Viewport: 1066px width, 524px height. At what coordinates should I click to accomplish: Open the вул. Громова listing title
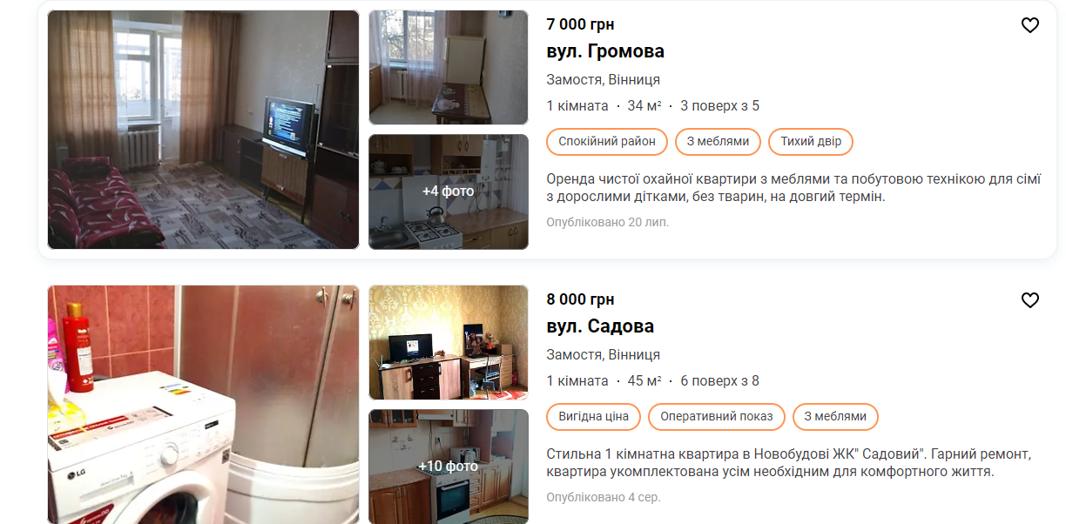(x=605, y=51)
